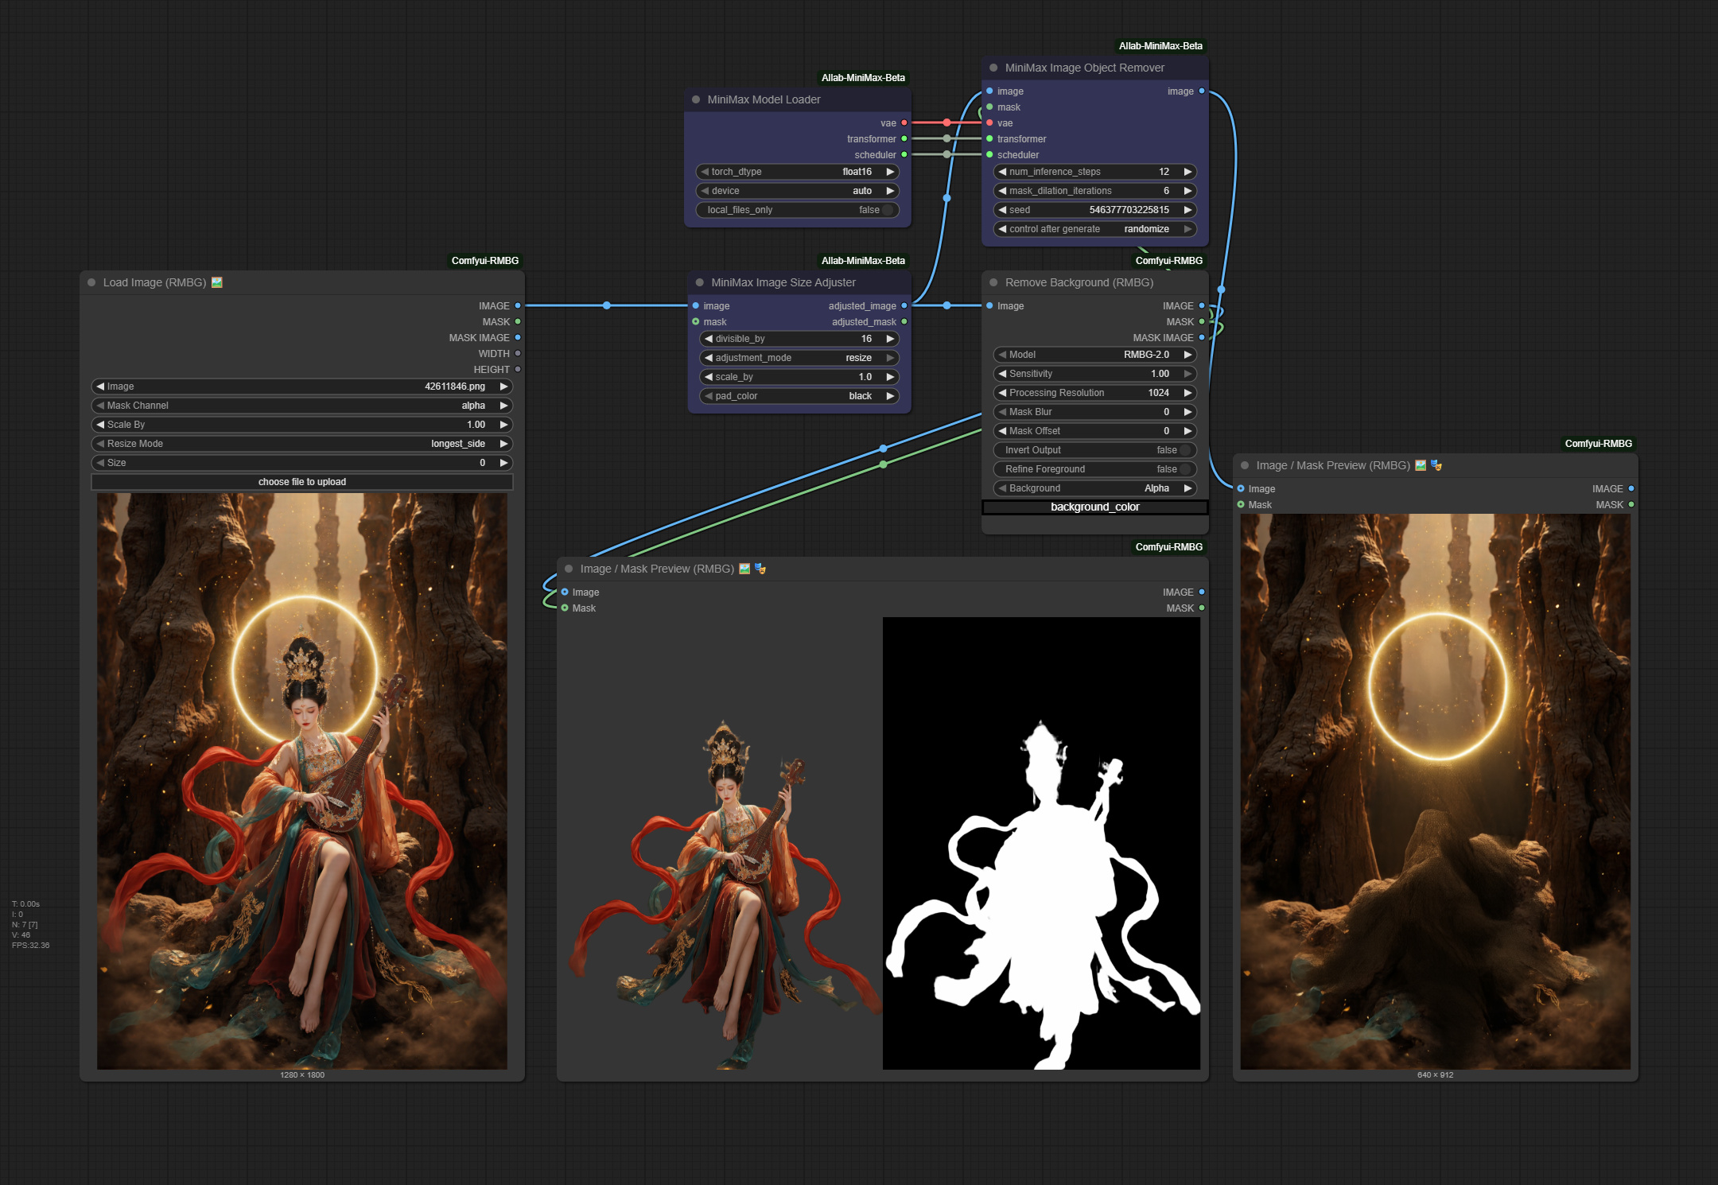Collapse the Remove Background (RMBG) node

click(992, 282)
